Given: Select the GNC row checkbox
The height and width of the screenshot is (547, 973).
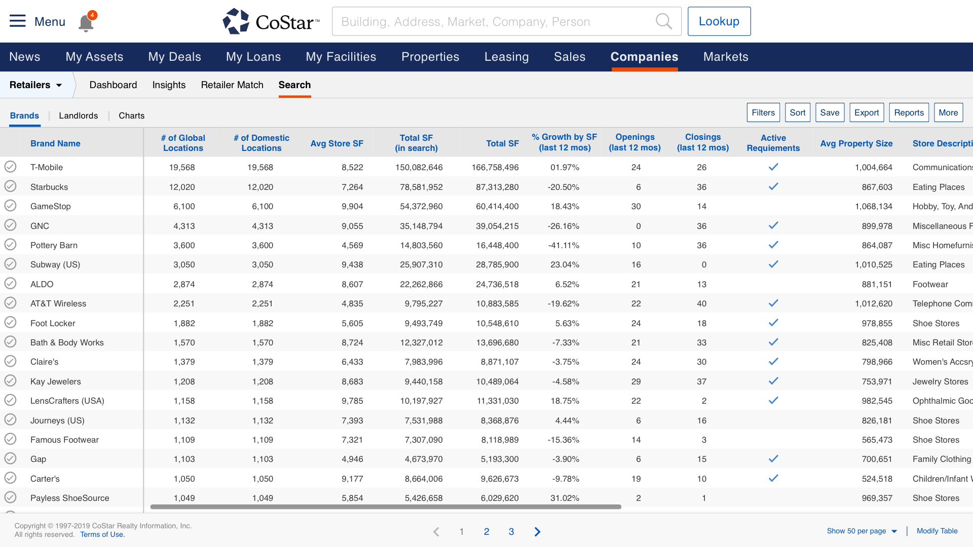Looking at the screenshot, I should pos(10,225).
